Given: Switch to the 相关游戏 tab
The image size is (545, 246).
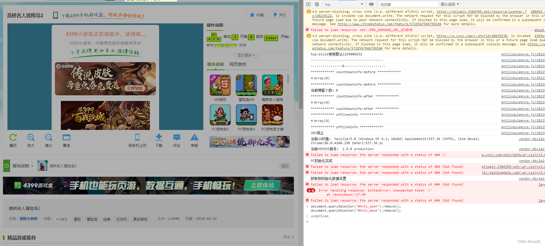Looking at the screenshot, I should click(216, 64).
